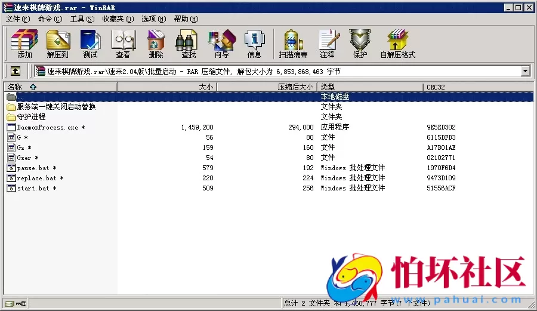Click the Protect (保护) shield icon
537x311 pixels.
(x=360, y=44)
